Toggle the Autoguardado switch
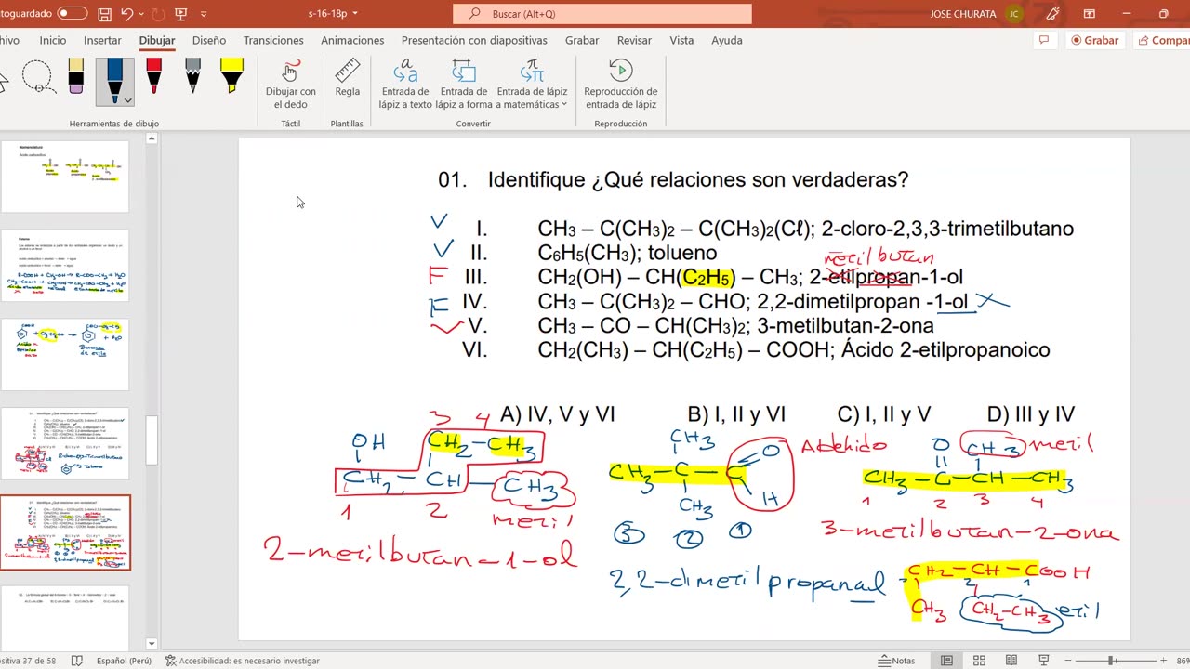The image size is (1190, 669). [73, 14]
